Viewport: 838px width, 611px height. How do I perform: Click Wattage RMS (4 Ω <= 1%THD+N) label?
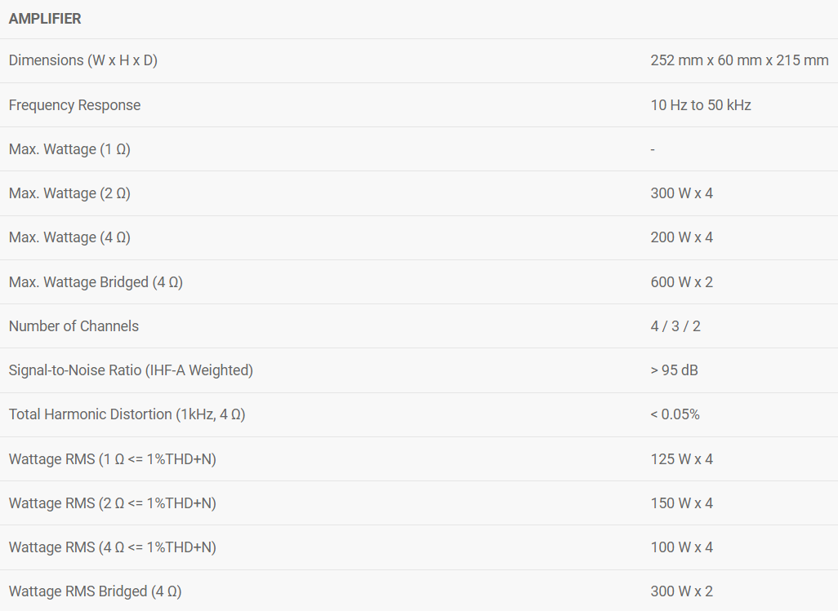(112, 547)
